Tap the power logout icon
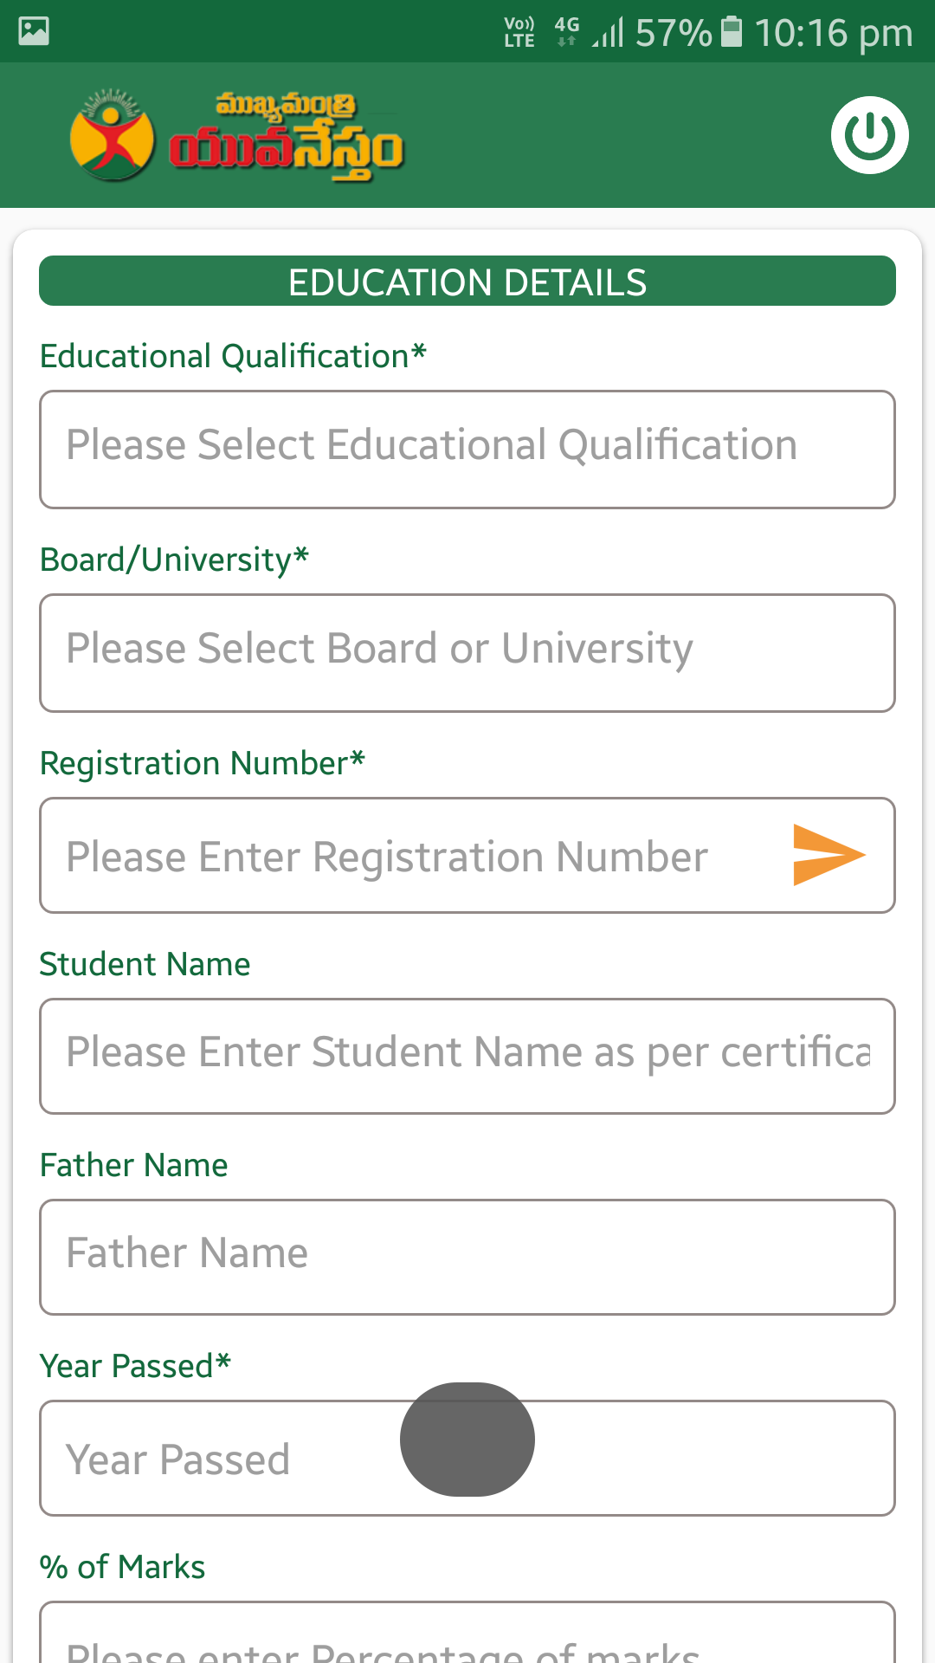Screen dimensions: 935x1663 [x=869, y=135]
